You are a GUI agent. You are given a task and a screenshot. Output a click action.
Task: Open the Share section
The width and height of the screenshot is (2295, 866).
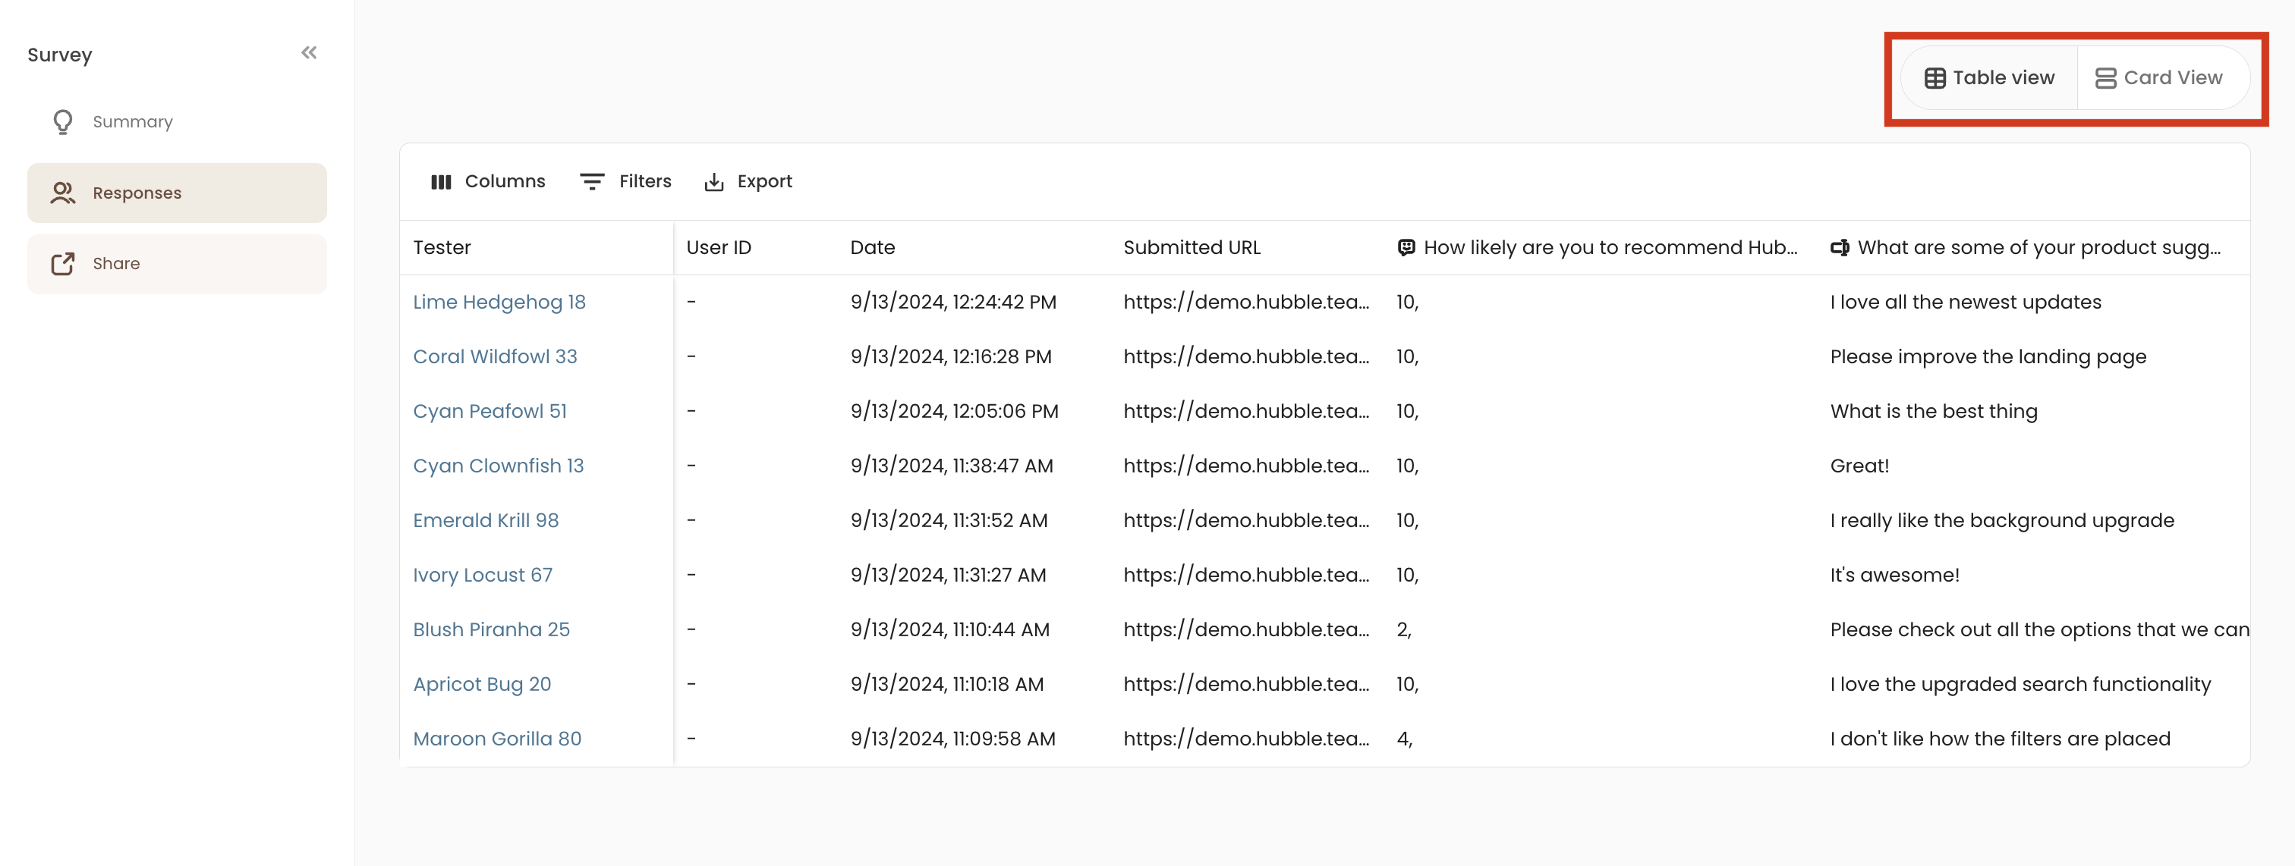click(178, 263)
